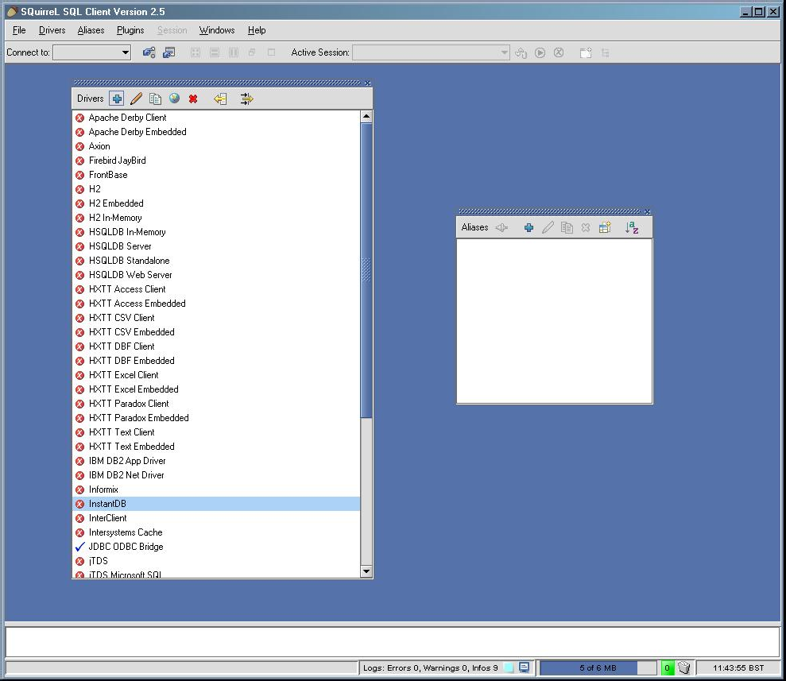
Task: Delete selected driver with red X icon
Action: point(193,99)
